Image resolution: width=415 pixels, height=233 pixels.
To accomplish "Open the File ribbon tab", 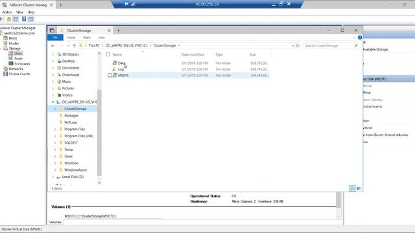I will tap(55, 38).
